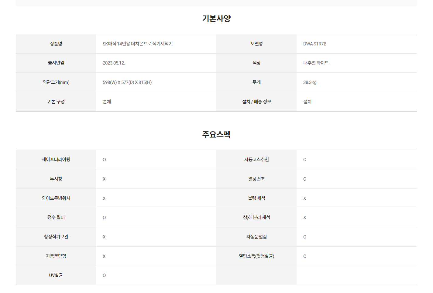Image resolution: width=433 pixels, height=293 pixels.
Task: Click the weight value 38.3Kg
Action: pos(310,82)
